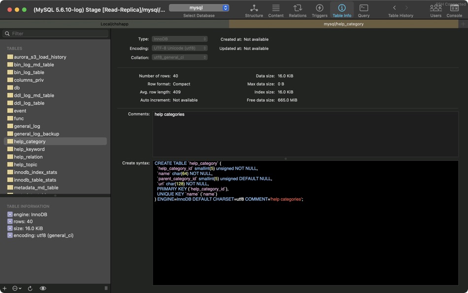The width and height of the screenshot is (468, 293).
Task: Click in the Create syntax text area
Action: coord(305,223)
